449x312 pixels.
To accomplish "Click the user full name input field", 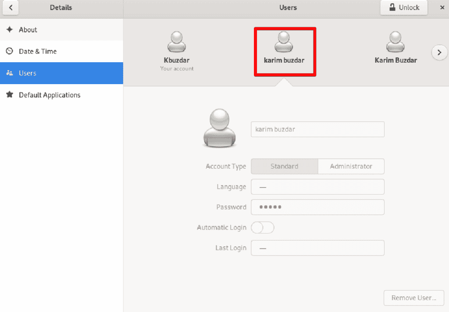I will click(x=317, y=129).
